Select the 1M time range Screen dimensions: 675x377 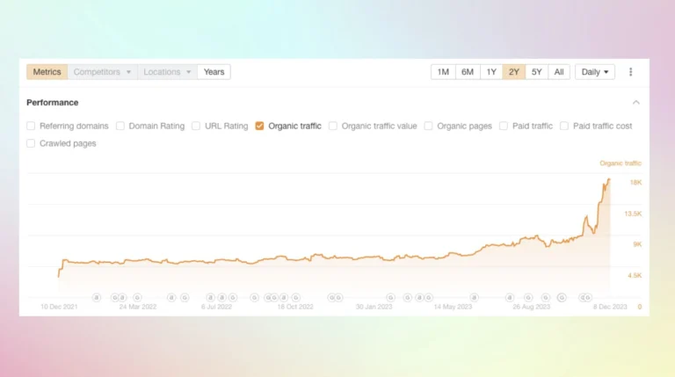tap(443, 72)
